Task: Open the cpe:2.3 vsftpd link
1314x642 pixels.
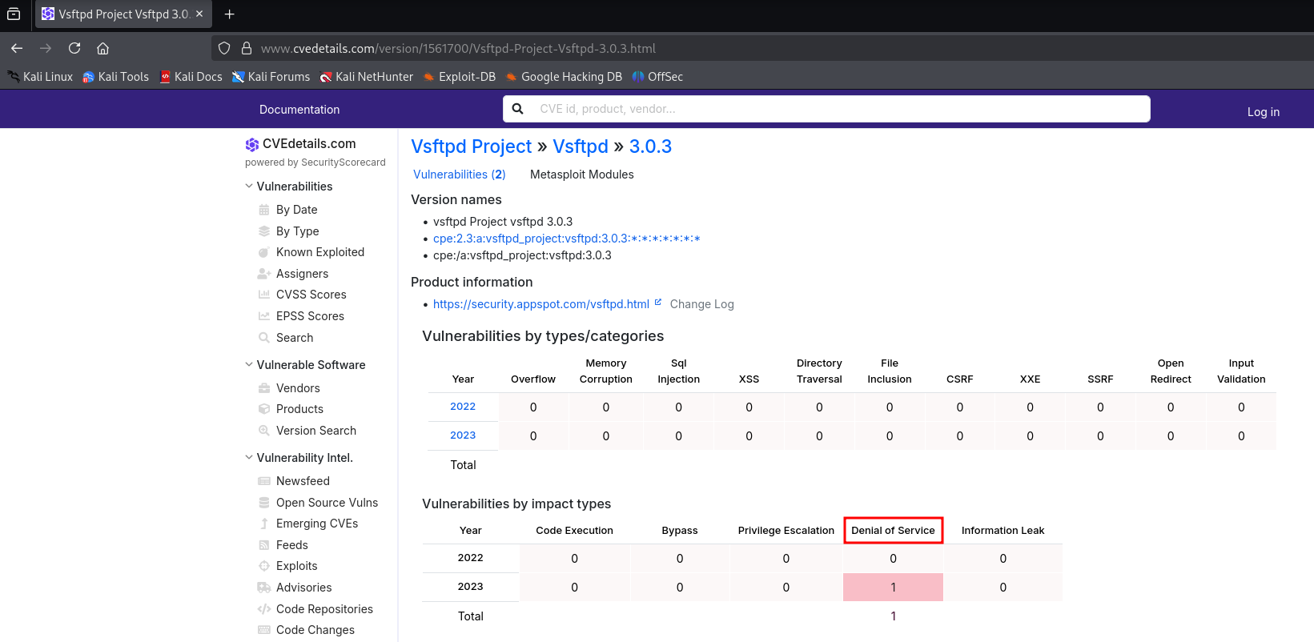Action: tap(567, 239)
